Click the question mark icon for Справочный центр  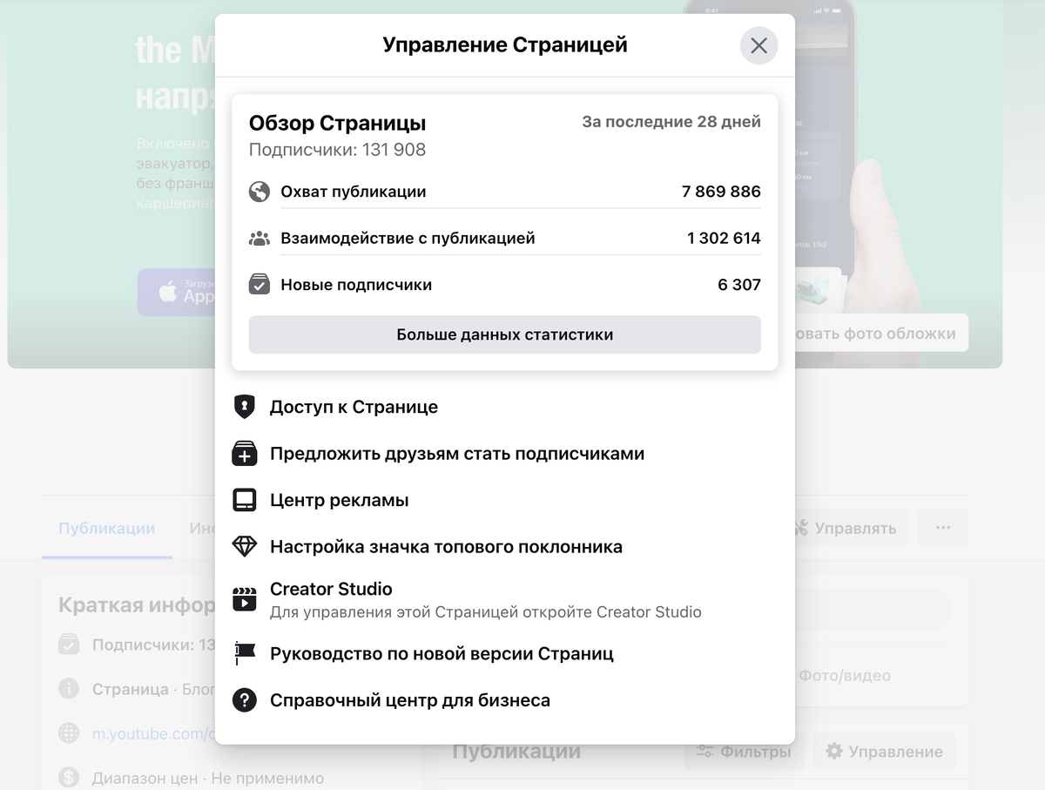[x=245, y=700]
